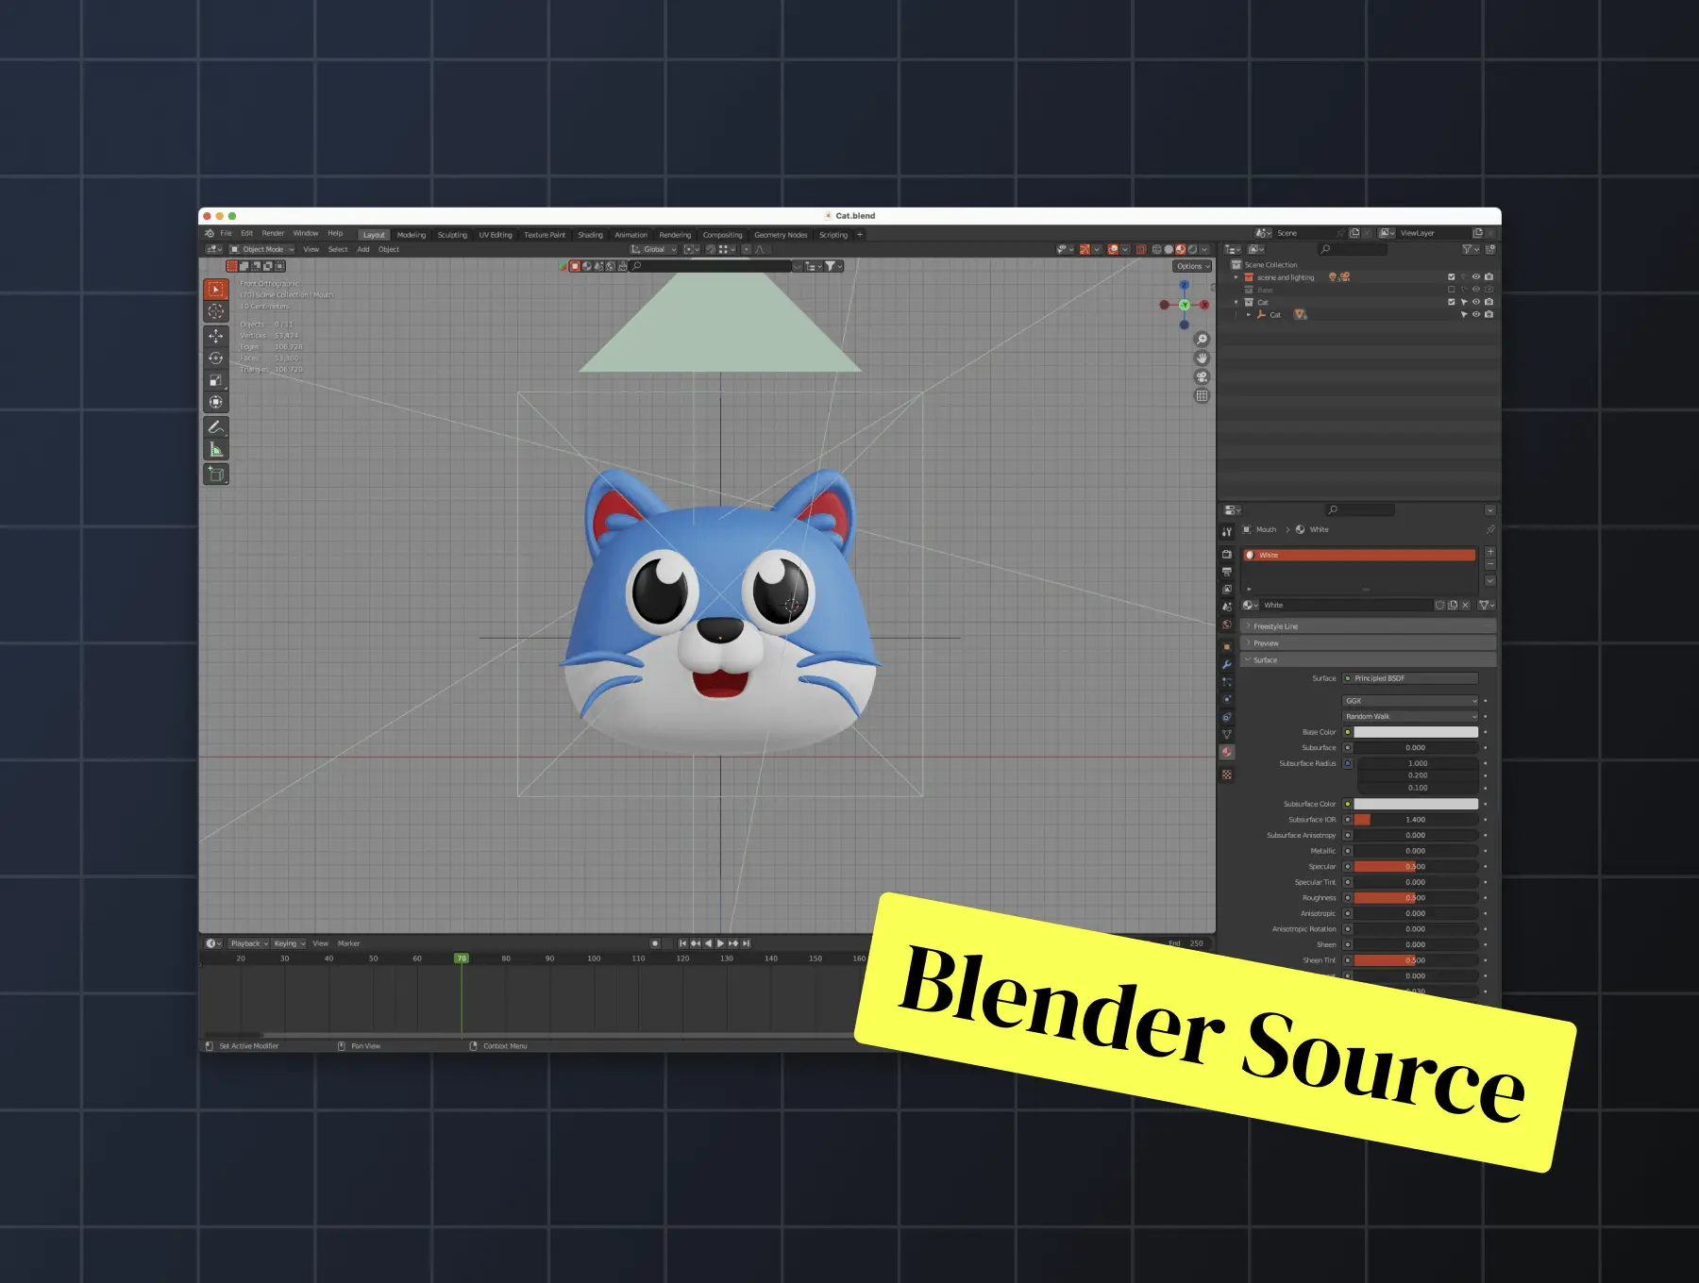The width and height of the screenshot is (1699, 1283).
Task: Switch to the Sculpting workspace tab
Action: pyautogui.click(x=452, y=235)
